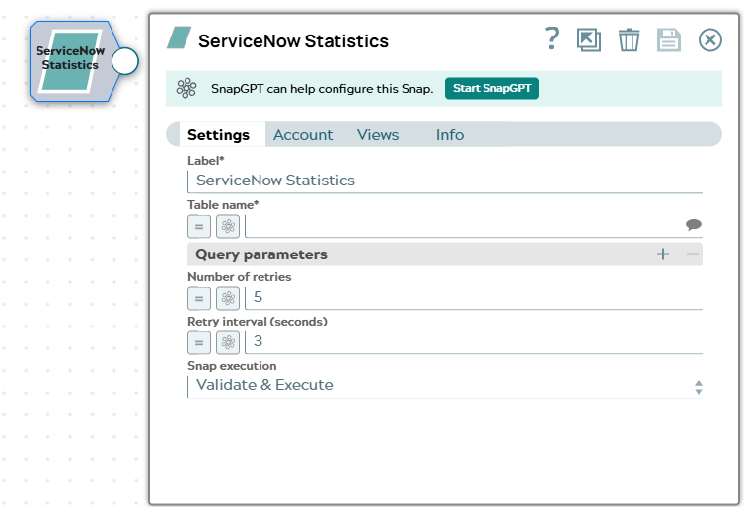The width and height of the screenshot is (744, 507).
Task: Toggle expression button for Number of retries
Action: coord(199,298)
